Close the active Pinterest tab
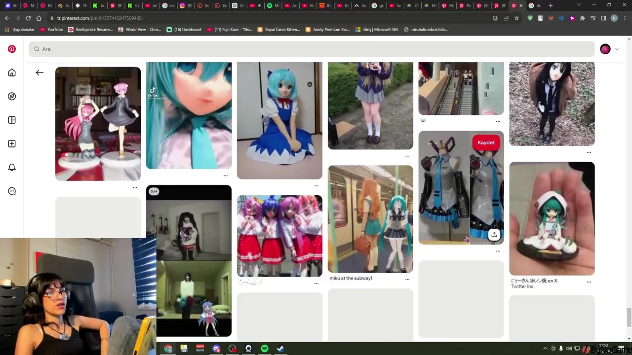This screenshot has width=632, height=355. pyautogui.click(x=521, y=5)
